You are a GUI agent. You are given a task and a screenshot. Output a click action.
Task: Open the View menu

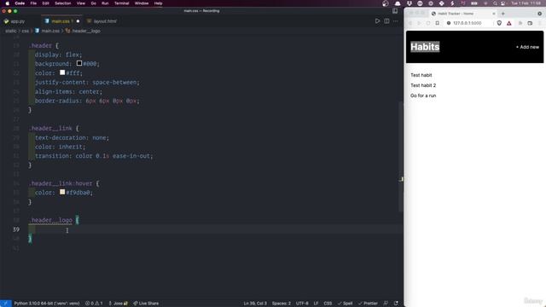point(81,3)
